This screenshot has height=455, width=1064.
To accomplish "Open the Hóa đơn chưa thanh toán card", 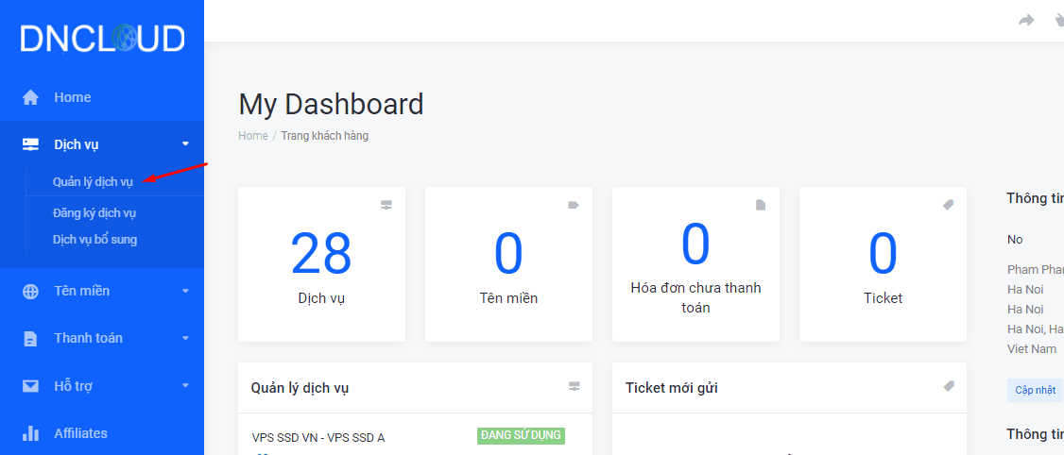I will click(695, 263).
